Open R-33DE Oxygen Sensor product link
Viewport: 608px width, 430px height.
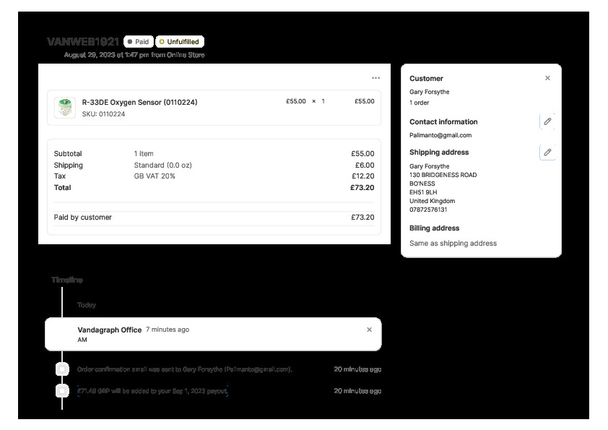(139, 102)
